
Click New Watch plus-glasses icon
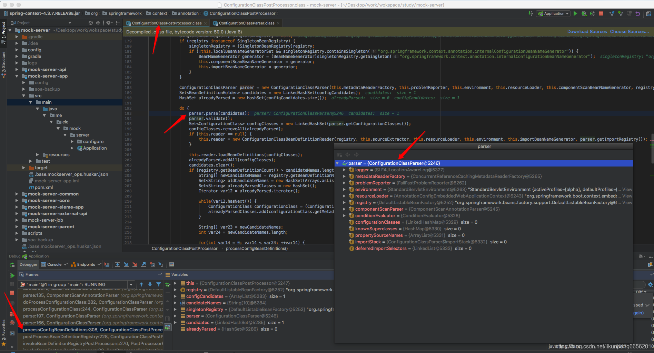point(168,284)
